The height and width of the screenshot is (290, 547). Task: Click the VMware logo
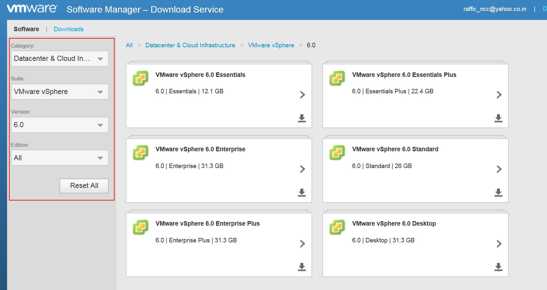pos(32,9)
